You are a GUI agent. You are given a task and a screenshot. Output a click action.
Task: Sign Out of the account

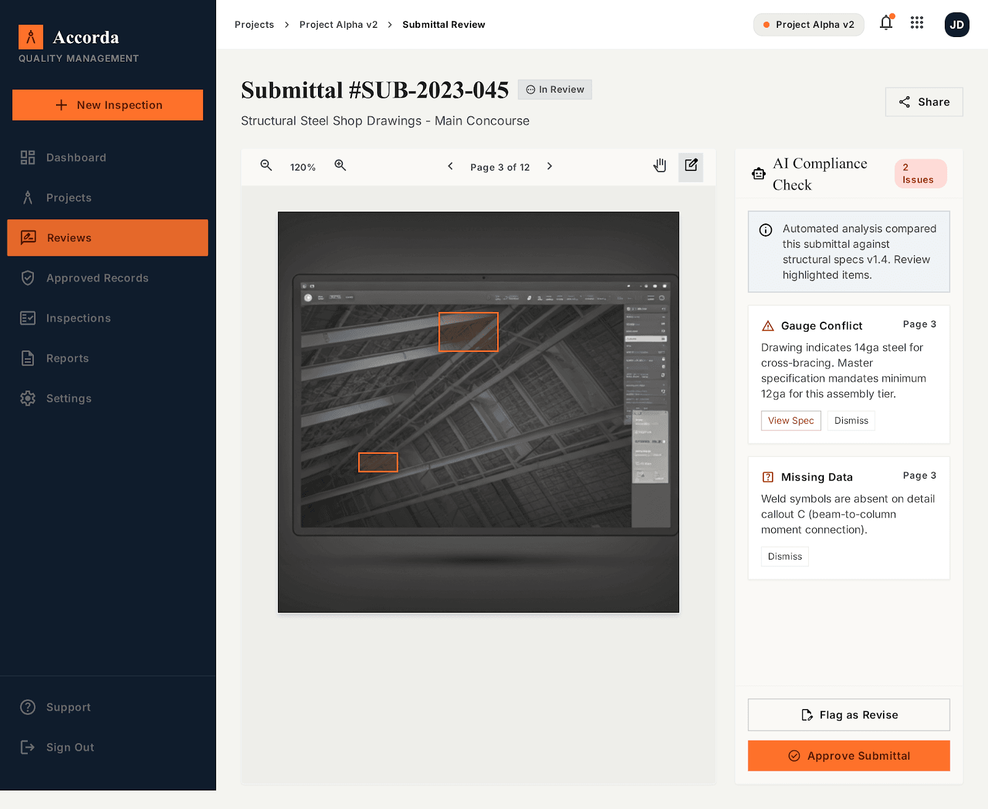[107, 747]
